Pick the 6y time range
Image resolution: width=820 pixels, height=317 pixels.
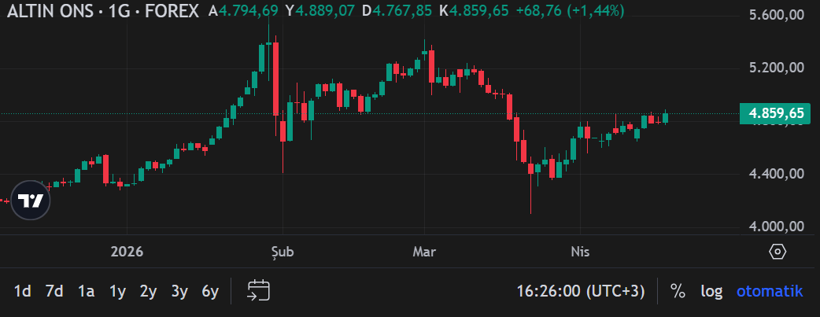click(x=210, y=291)
